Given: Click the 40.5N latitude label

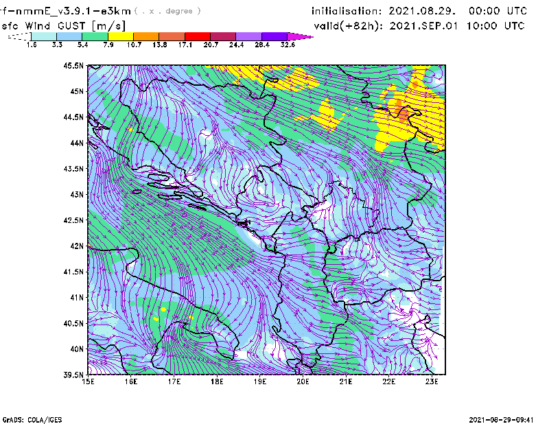Looking at the screenshot, I should click(x=73, y=323).
